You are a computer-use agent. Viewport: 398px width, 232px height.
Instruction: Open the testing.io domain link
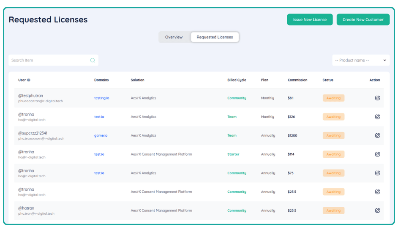pyautogui.click(x=101, y=98)
